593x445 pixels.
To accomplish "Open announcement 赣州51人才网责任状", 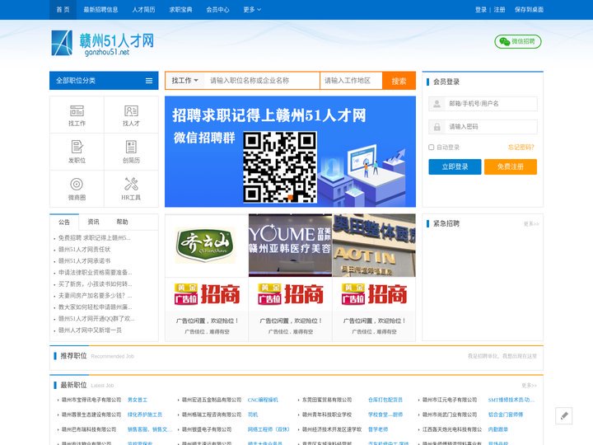I will [84, 250].
